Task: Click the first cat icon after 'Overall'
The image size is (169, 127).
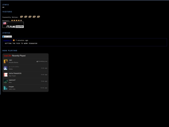Action: click(12, 20)
